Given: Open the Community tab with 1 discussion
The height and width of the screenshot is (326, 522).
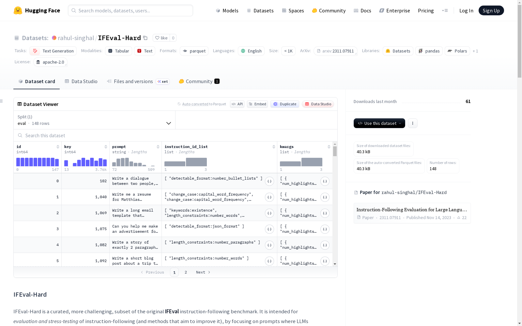Looking at the screenshot, I should [x=199, y=81].
